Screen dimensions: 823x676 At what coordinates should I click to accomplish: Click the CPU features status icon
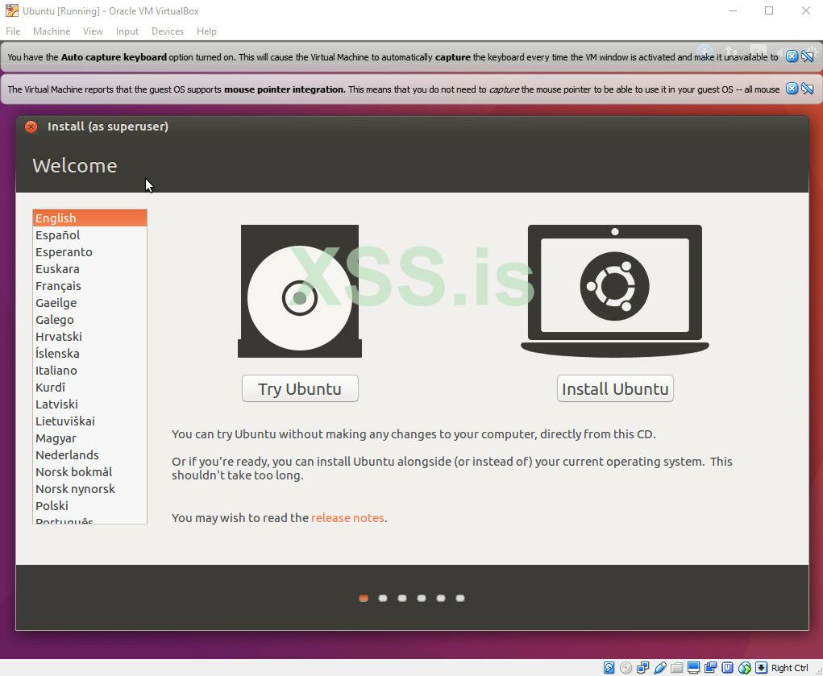point(727,668)
